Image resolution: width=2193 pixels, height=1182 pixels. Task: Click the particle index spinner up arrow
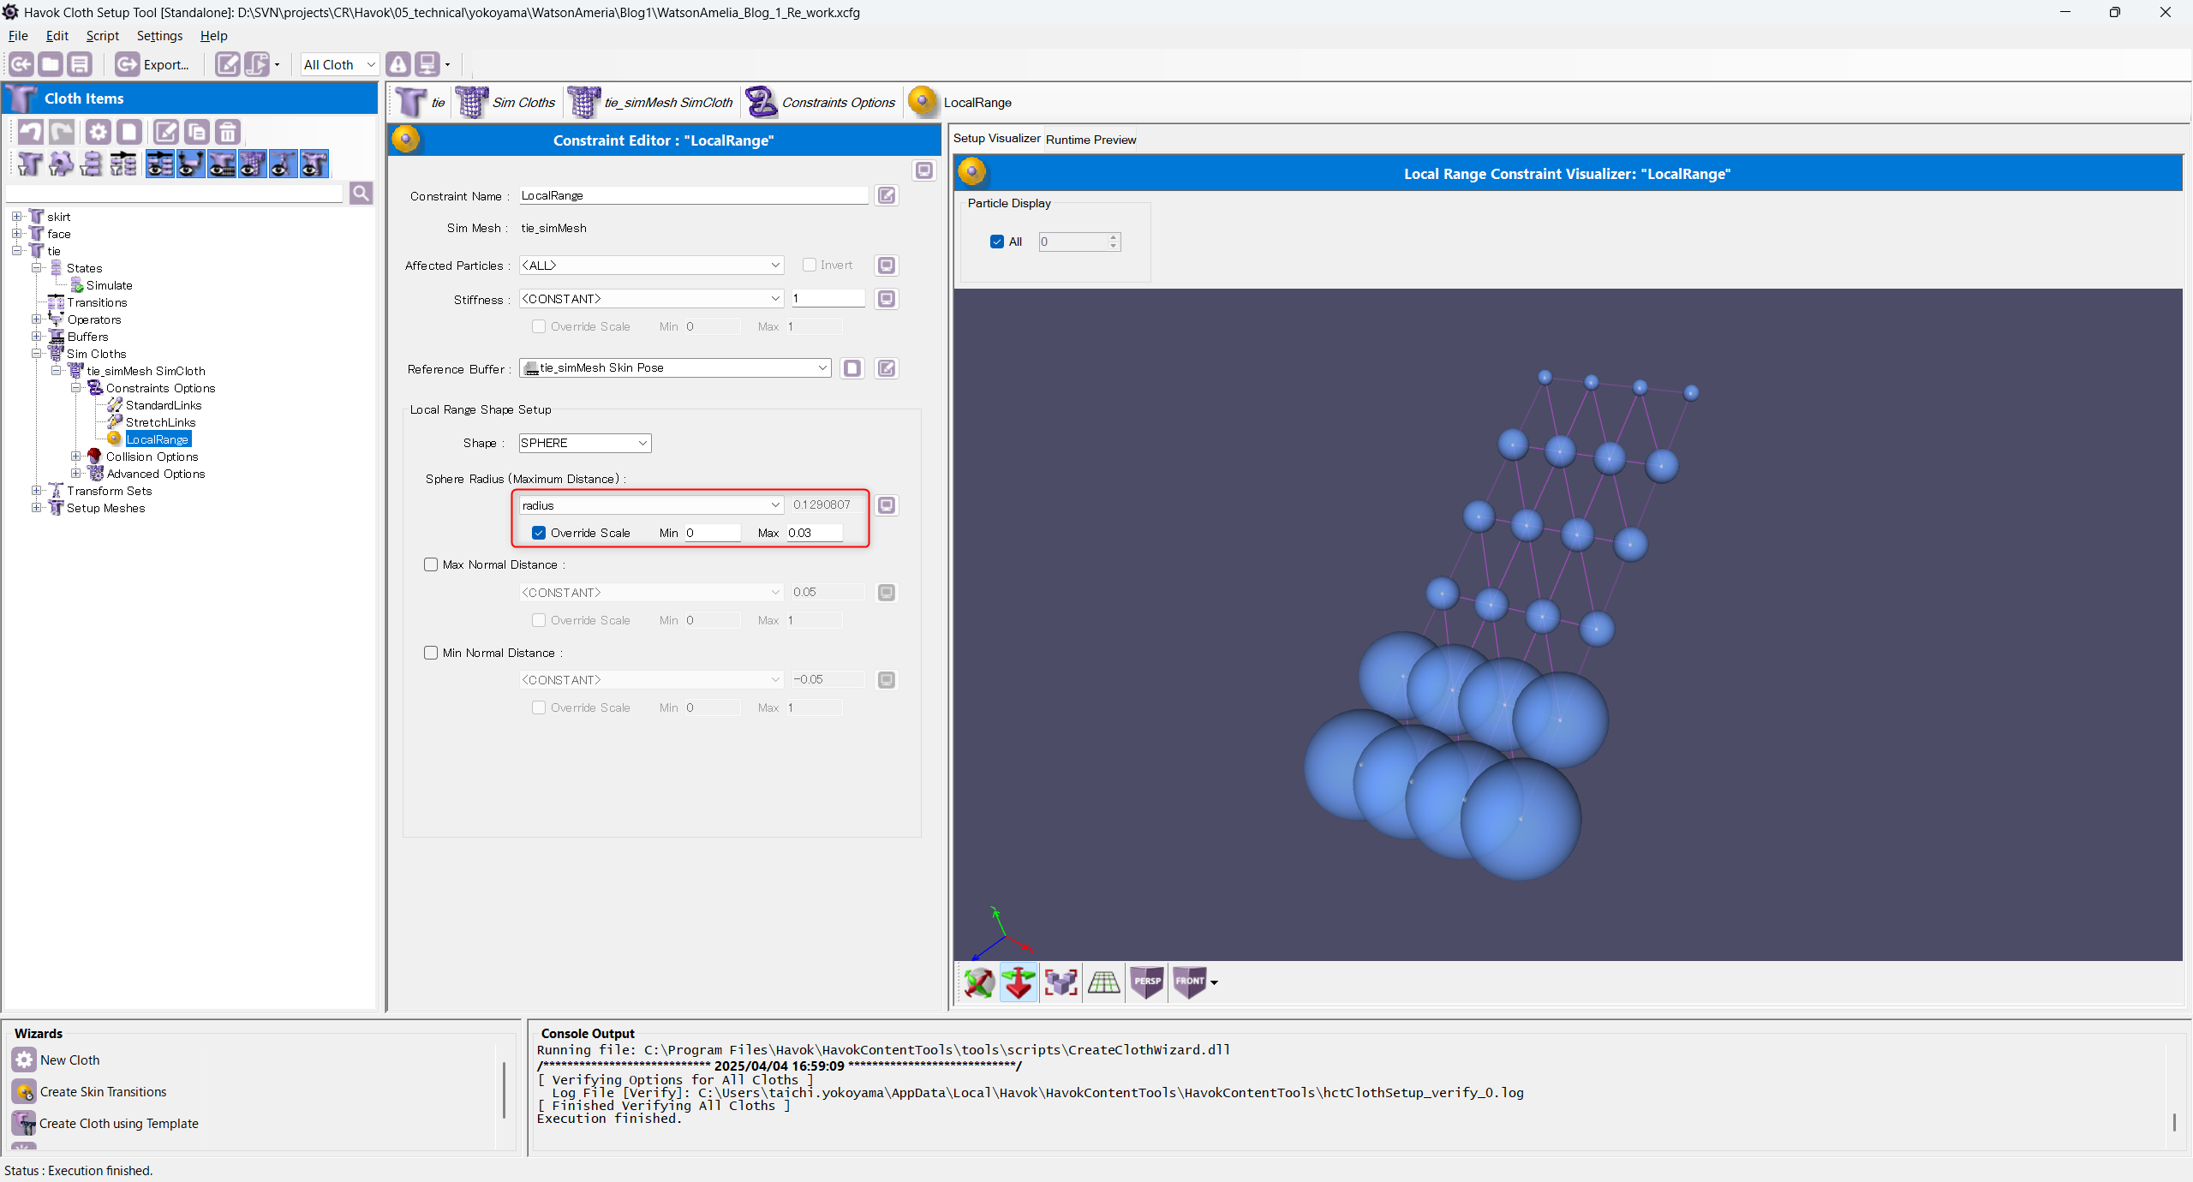coord(1113,237)
